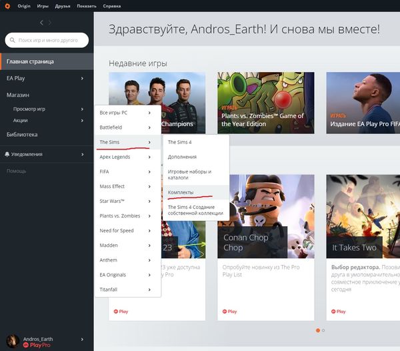
Task: Go back with the left navigation arrow
Action: coord(41,23)
